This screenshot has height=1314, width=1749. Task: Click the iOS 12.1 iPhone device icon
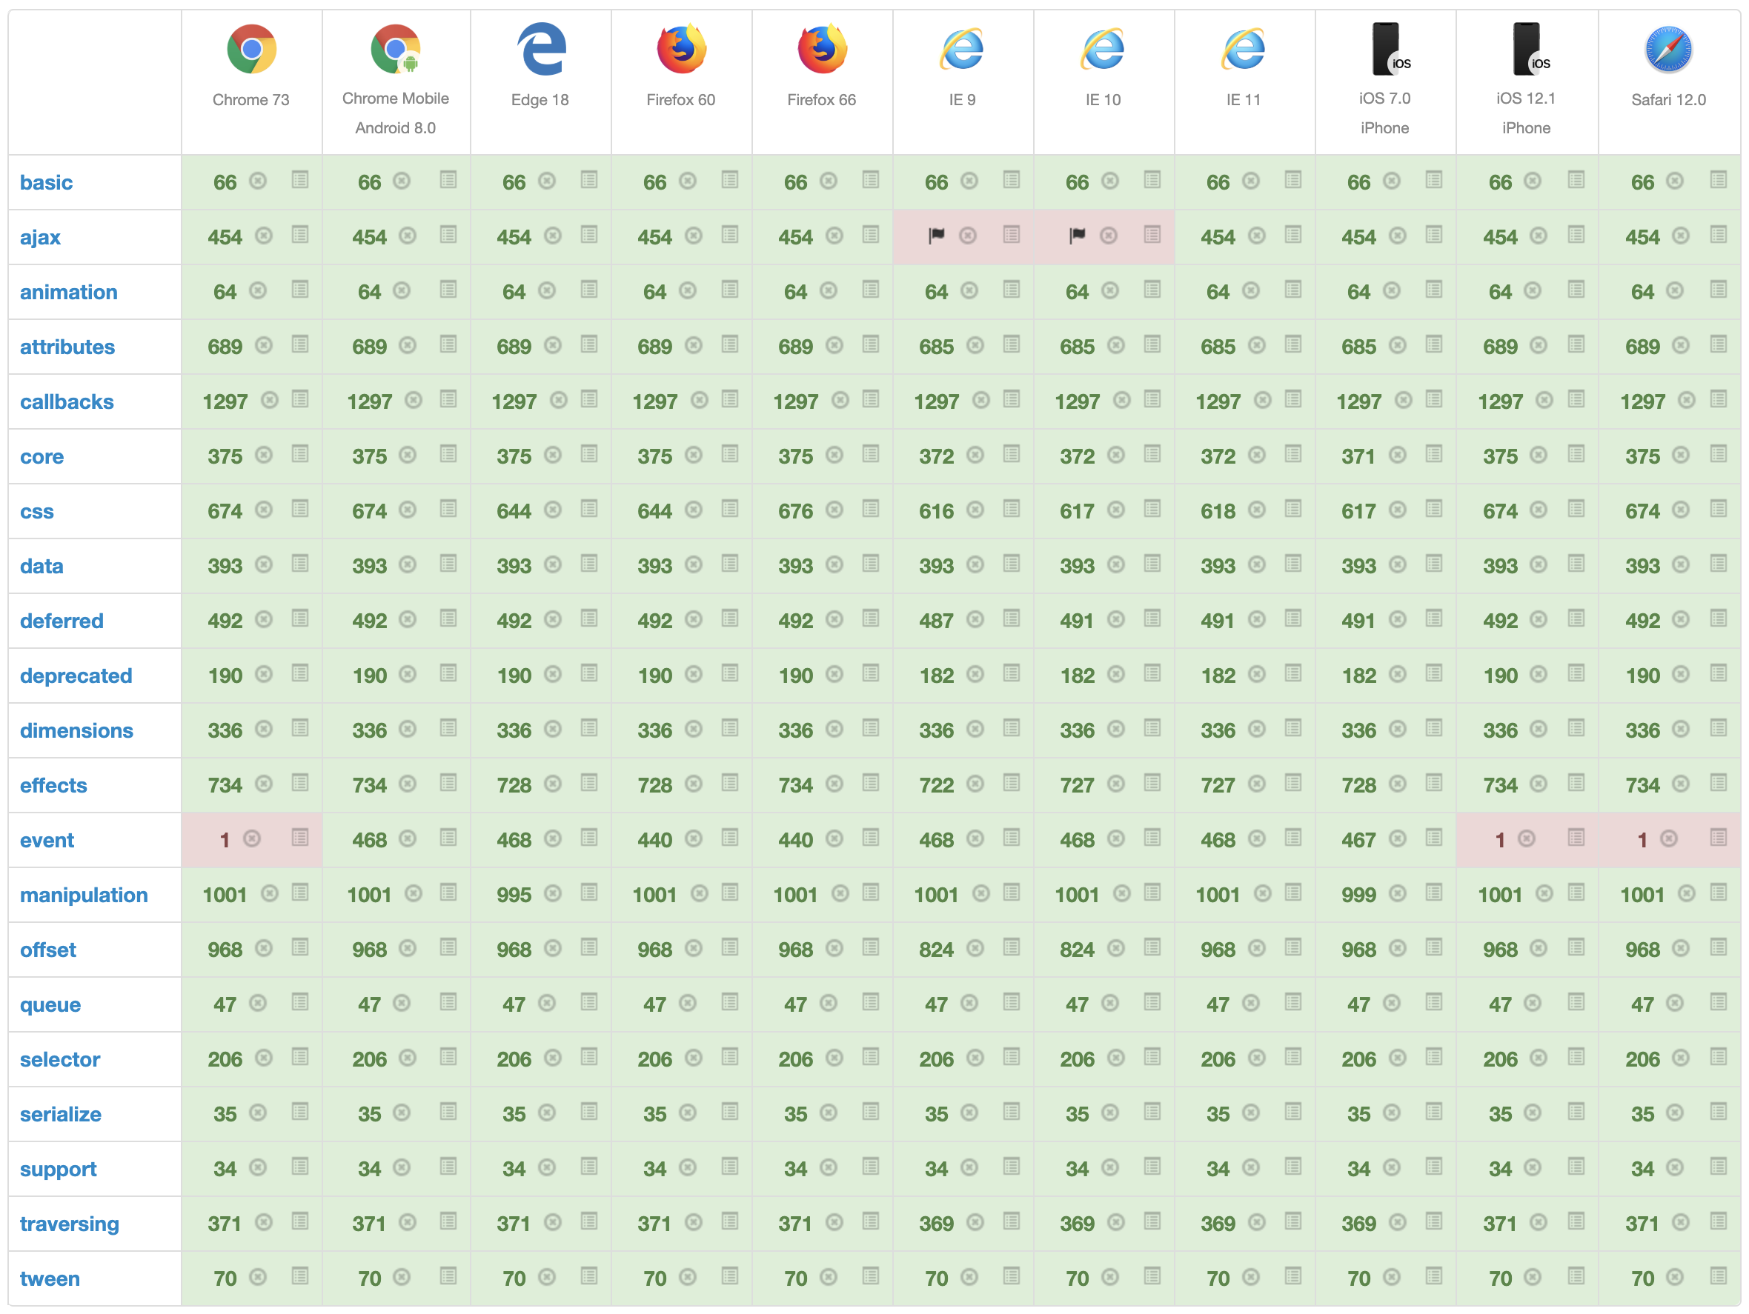coord(1526,49)
